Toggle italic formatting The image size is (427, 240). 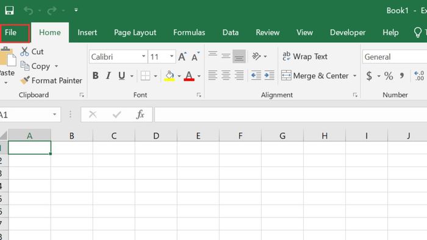pos(109,76)
